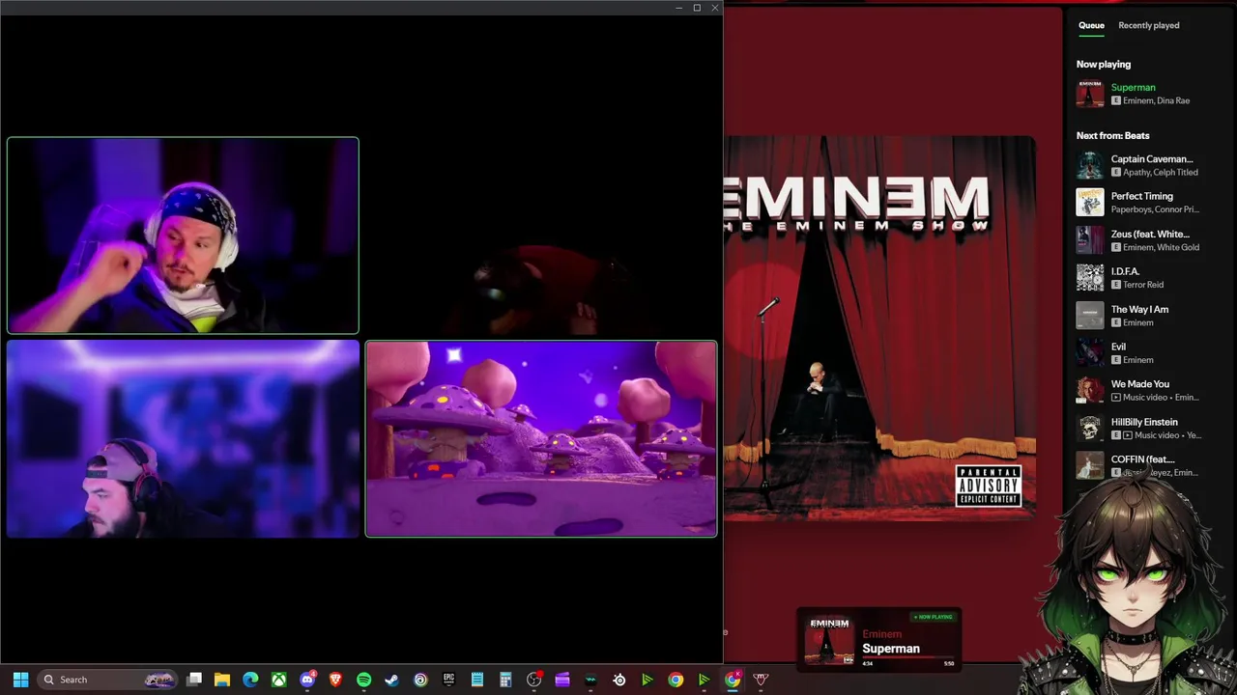
Task: Select the HillBilly Einstein track title
Action: 1144,422
